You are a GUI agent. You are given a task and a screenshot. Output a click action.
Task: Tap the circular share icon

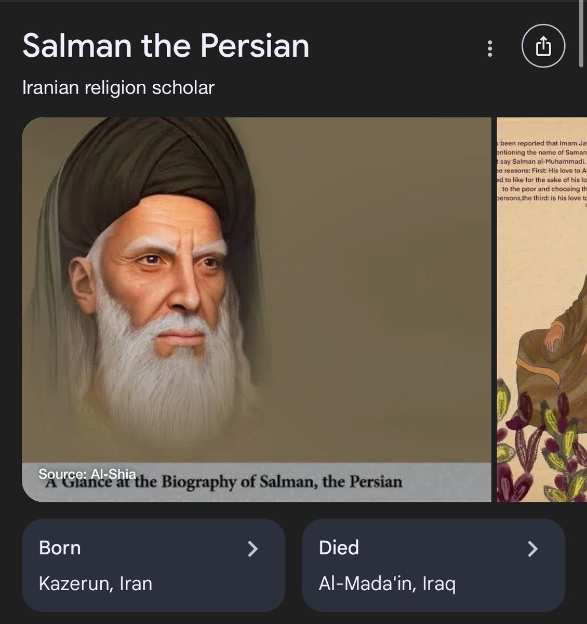(543, 46)
